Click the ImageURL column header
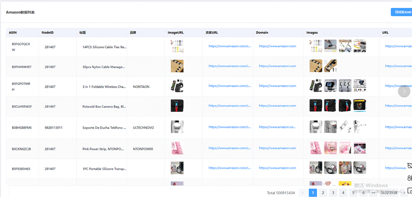This screenshot has width=412, height=197. [x=176, y=33]
